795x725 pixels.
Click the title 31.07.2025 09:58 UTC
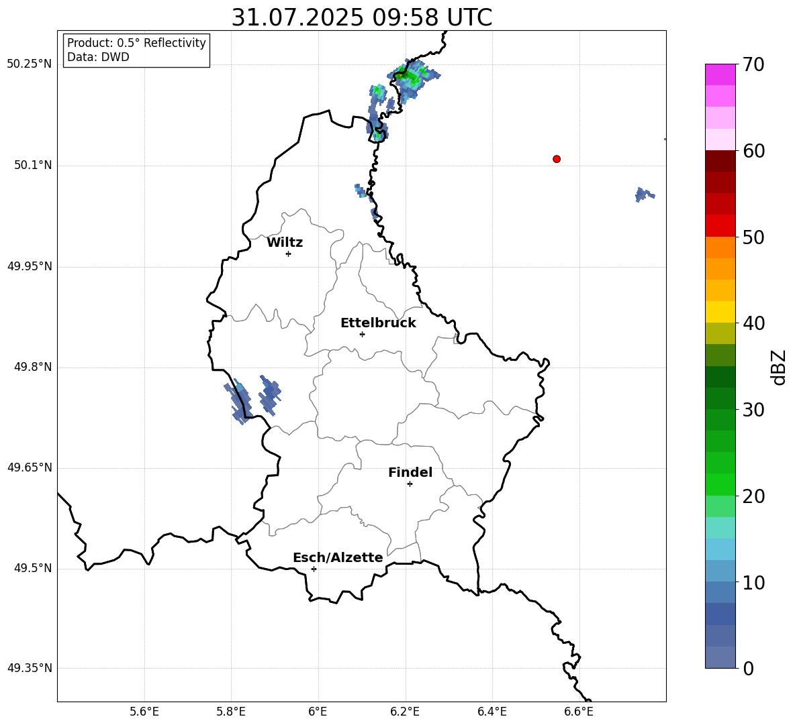pos(361,17)
